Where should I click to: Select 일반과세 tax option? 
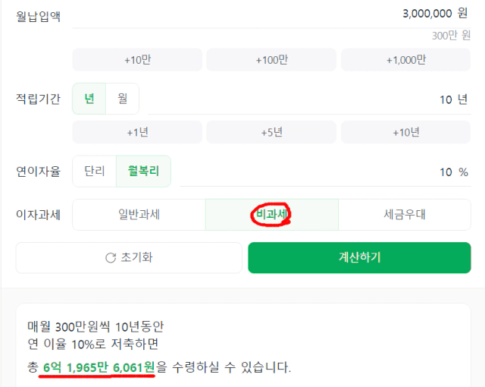tap(139, 215)
